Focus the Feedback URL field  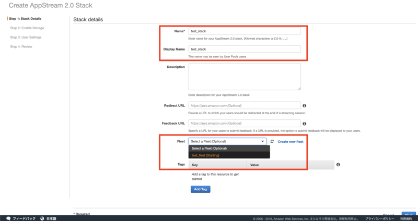point(245,124)
